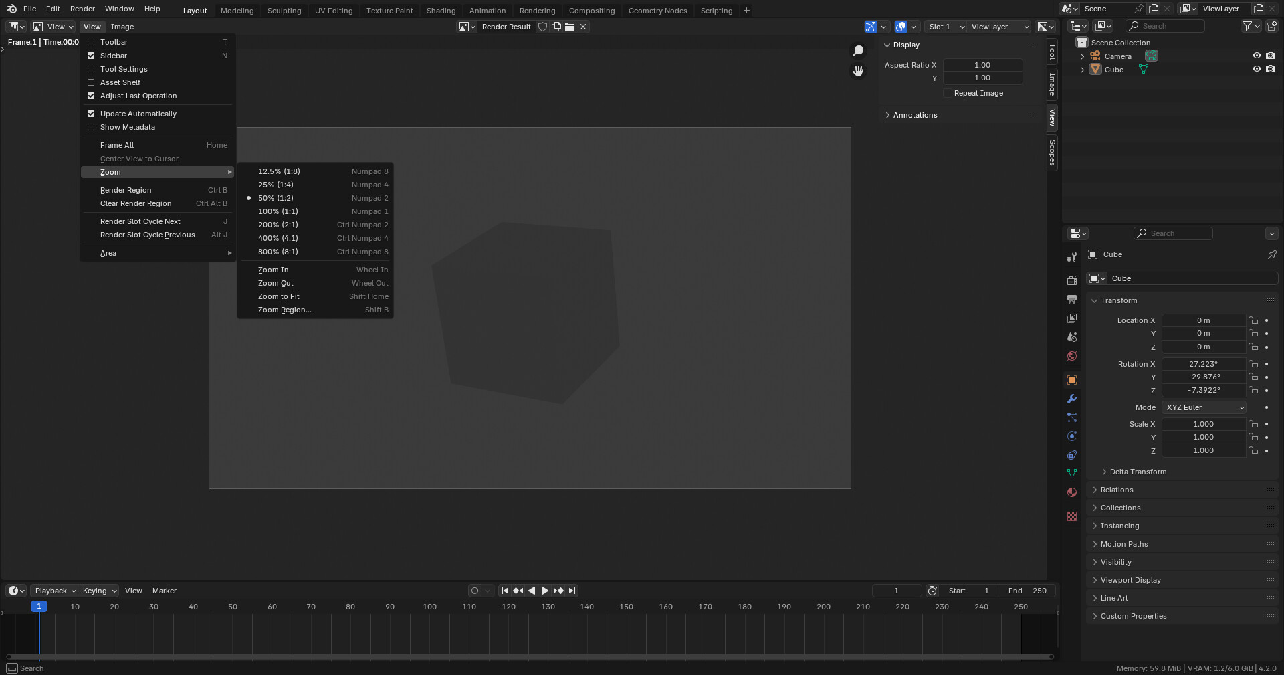This screenshot has height=675, width=1284.
Task: Click the pin icon next to Cube
Action: click(1272, 254)
